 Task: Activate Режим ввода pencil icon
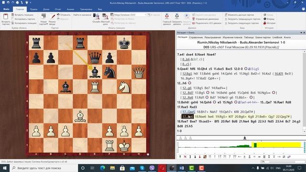pyautogui.click(x=52, y=16)
